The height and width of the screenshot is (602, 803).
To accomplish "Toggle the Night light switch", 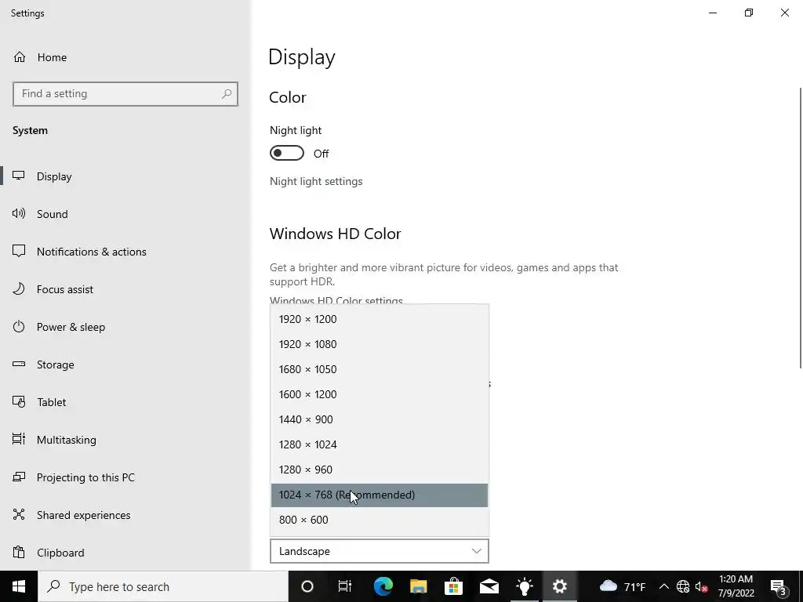I will click(x=287, y=153).
